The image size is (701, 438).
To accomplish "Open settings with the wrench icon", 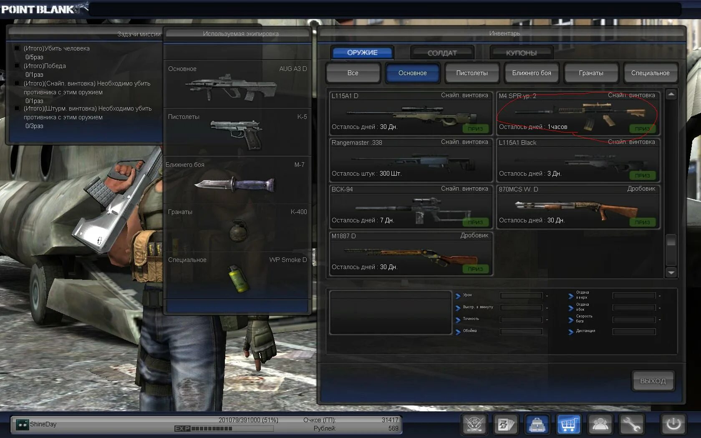I will click(x=631, y=425).
